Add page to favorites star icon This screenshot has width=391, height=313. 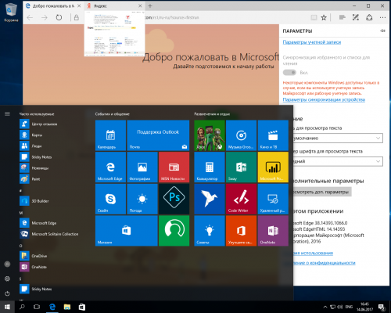[x=324, y=17]
